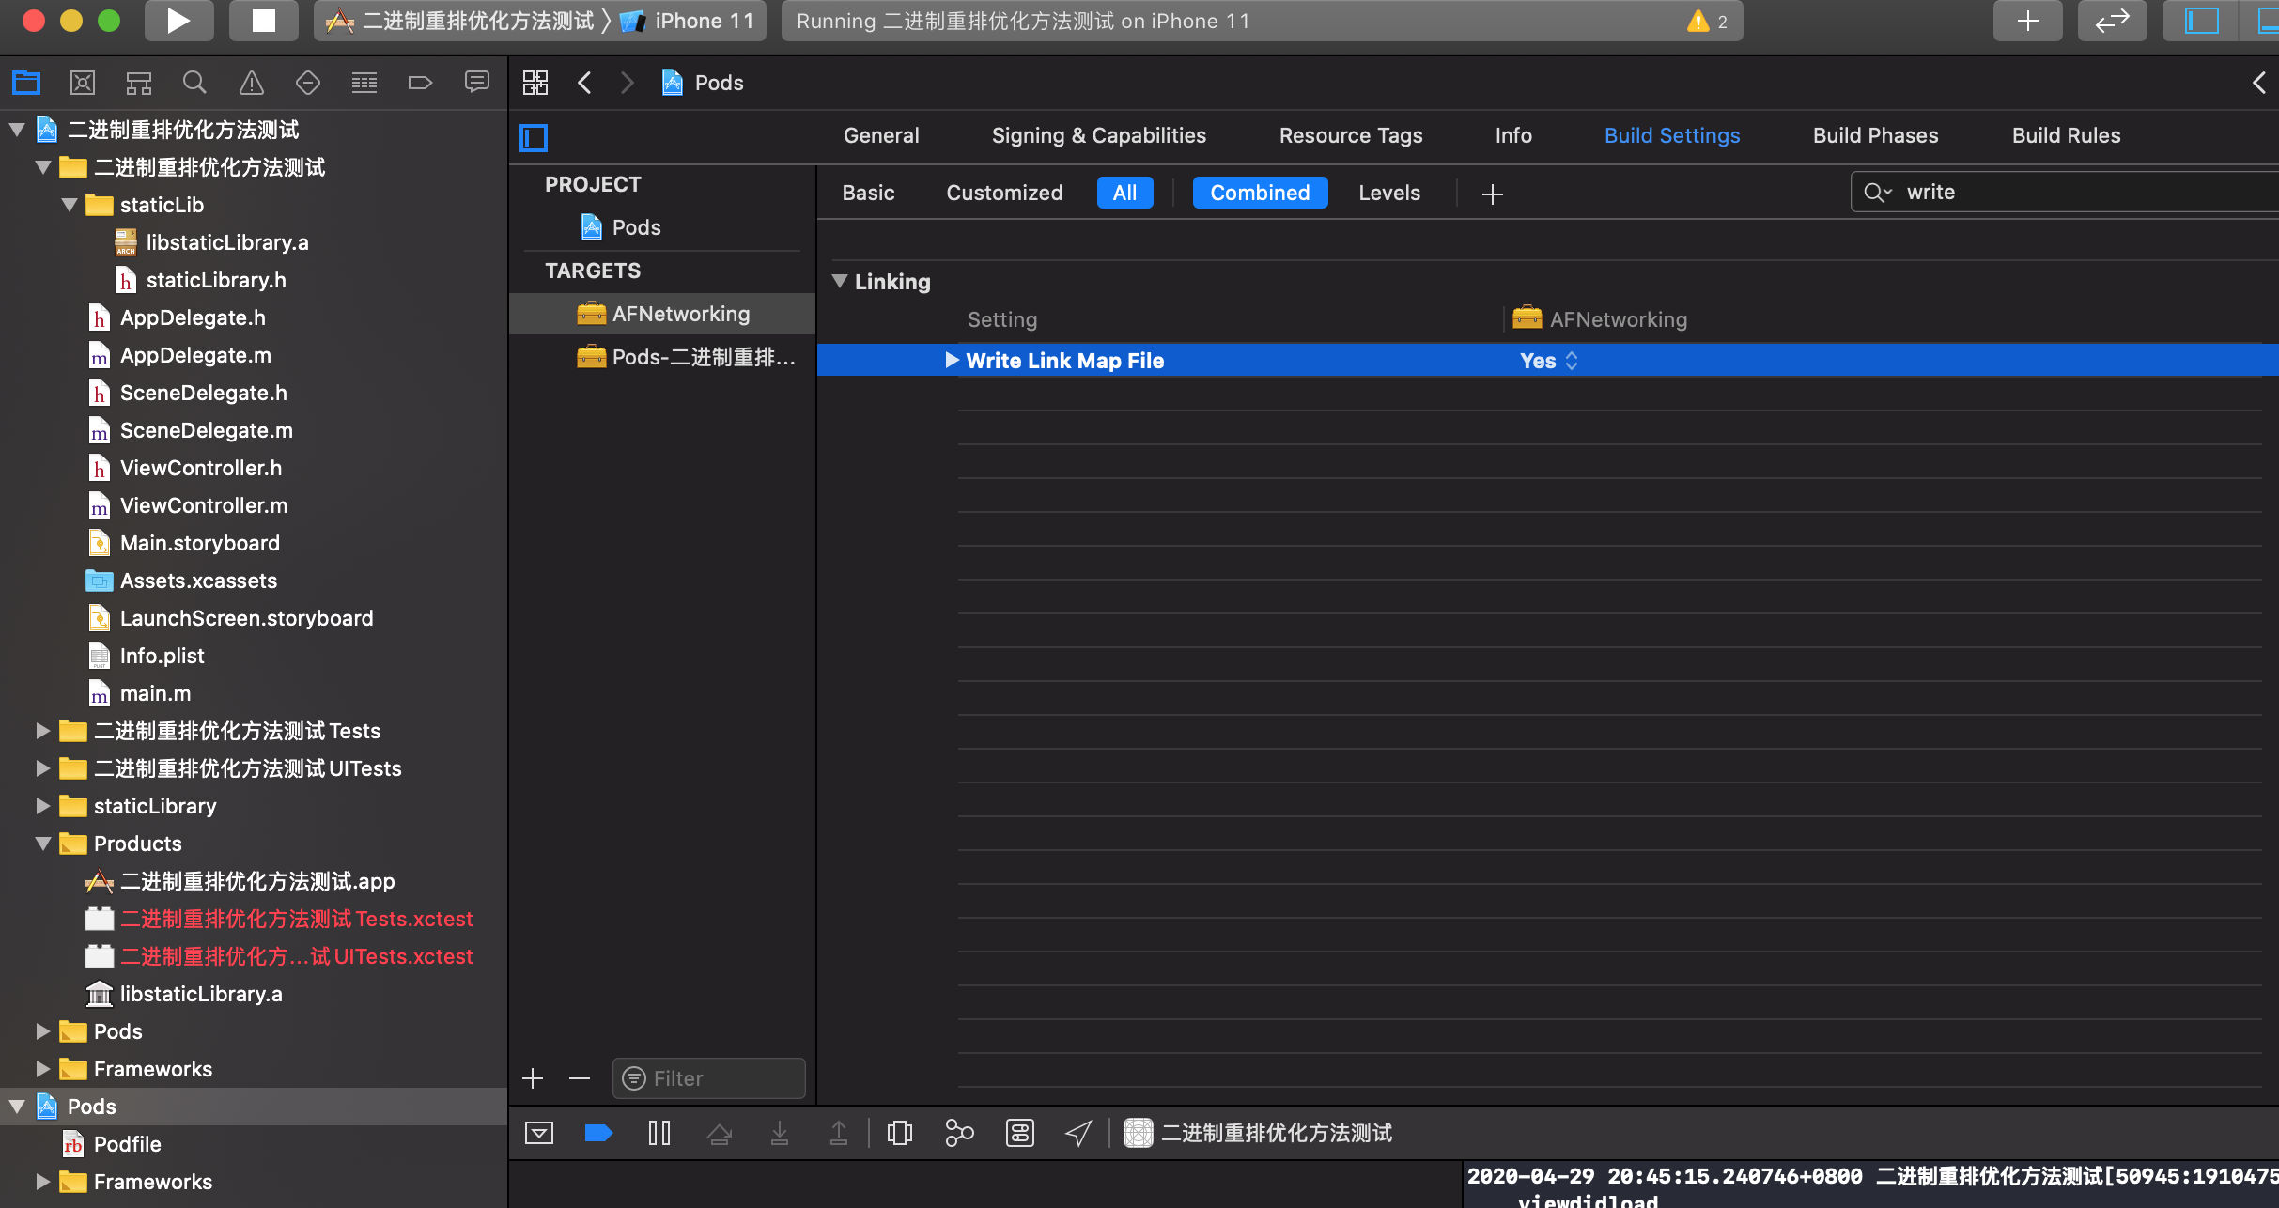Switch to the General tab
This screenshot has height=1208, width=2279.
coord(881,135)
